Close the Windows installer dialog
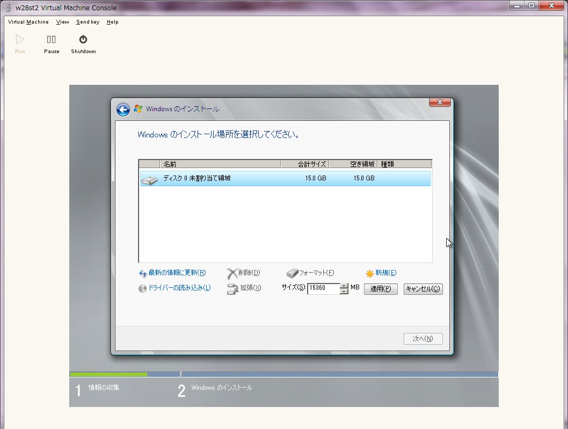 tap(440, 102)
